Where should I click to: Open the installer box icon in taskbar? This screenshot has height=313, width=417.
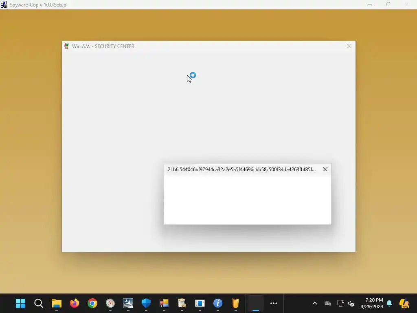[x=182, y=303]
